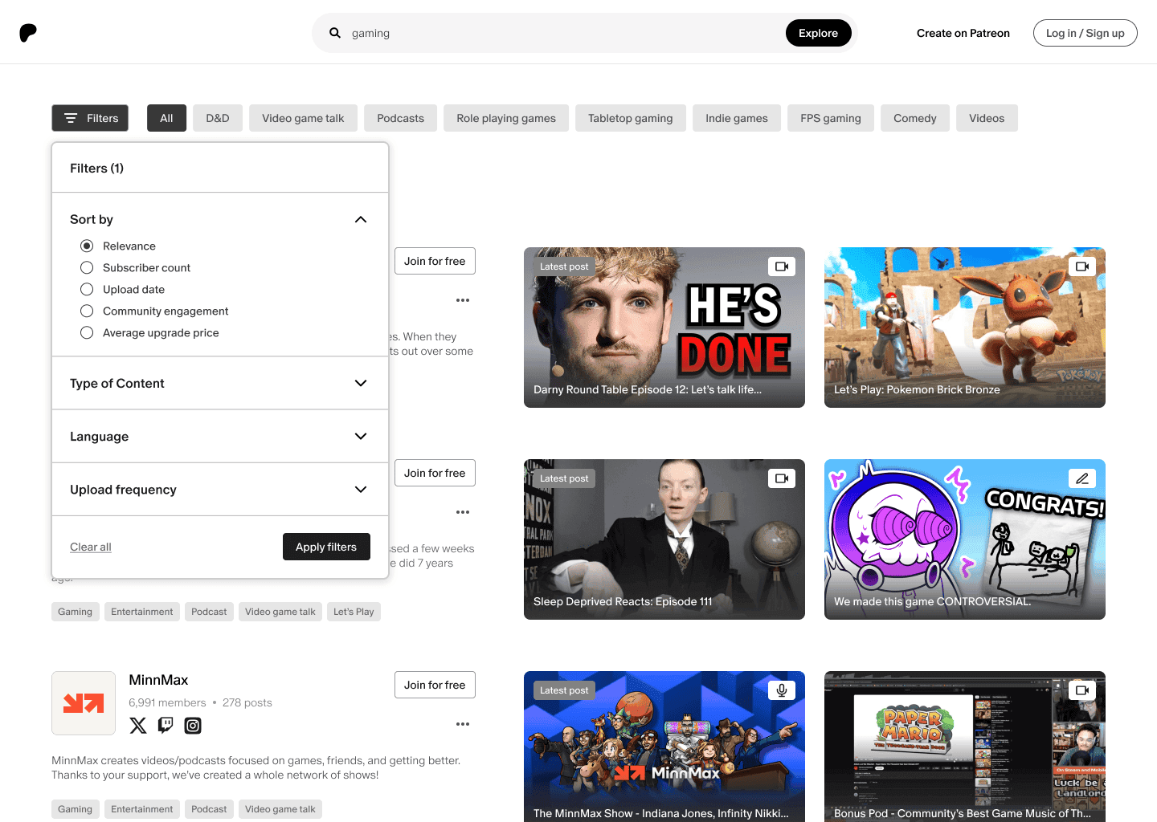Click the Filters sliders icon
This screenshot has width=1157, height=822.
point(71,118)
